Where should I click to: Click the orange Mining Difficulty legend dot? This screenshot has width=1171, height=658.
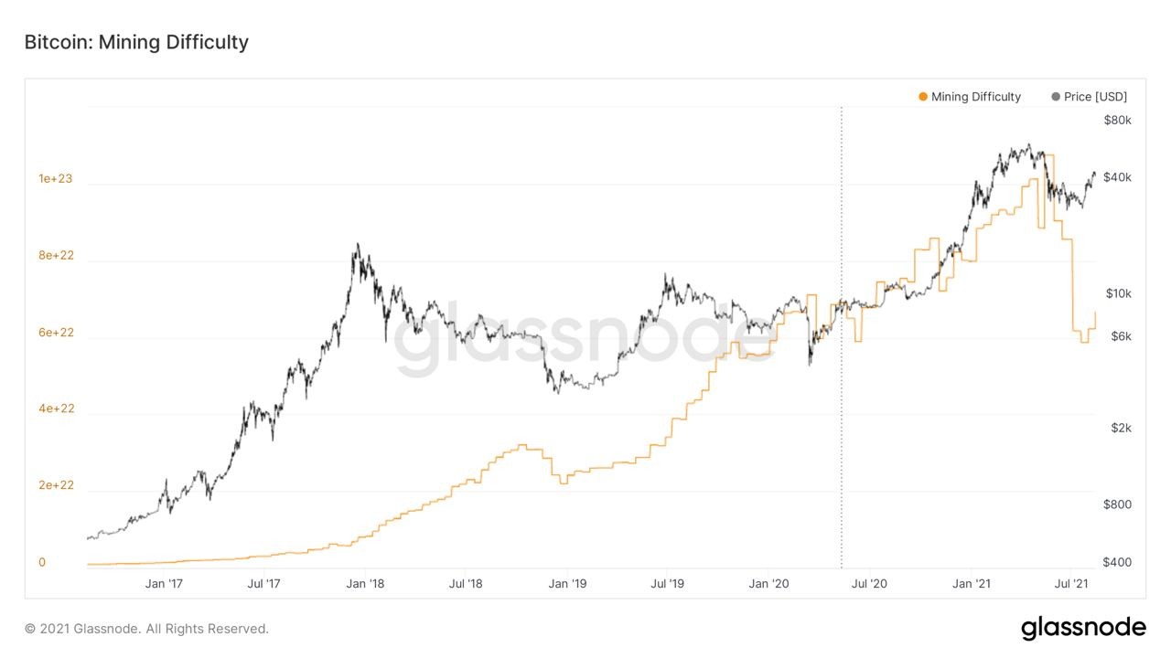click(x=923, y=97)
